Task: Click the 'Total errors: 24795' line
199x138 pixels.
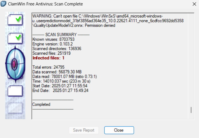Action: (49, 67)
